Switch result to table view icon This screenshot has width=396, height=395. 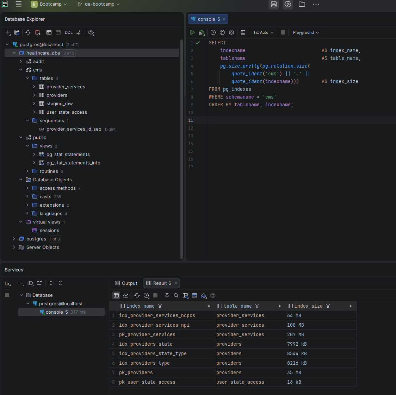click(x=116, y=295)
